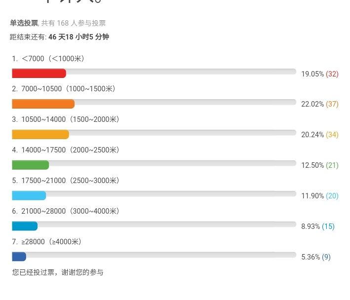The height and width of the screenshot is (300, 350).
Task: Click the teal bar for 21000~28000
Action: pyautogui.click(x=25, y=226)
